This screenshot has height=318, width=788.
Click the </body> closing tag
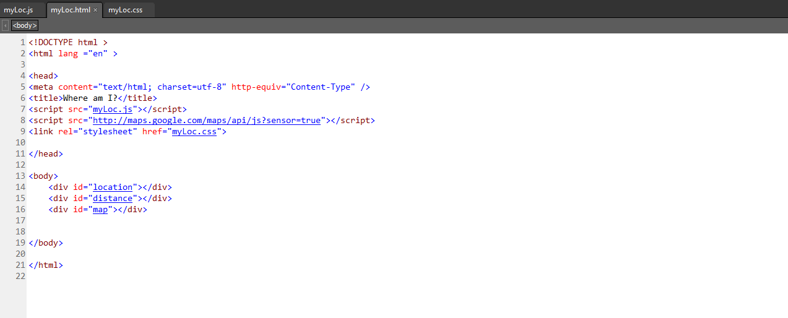click(x=46, y=243)
